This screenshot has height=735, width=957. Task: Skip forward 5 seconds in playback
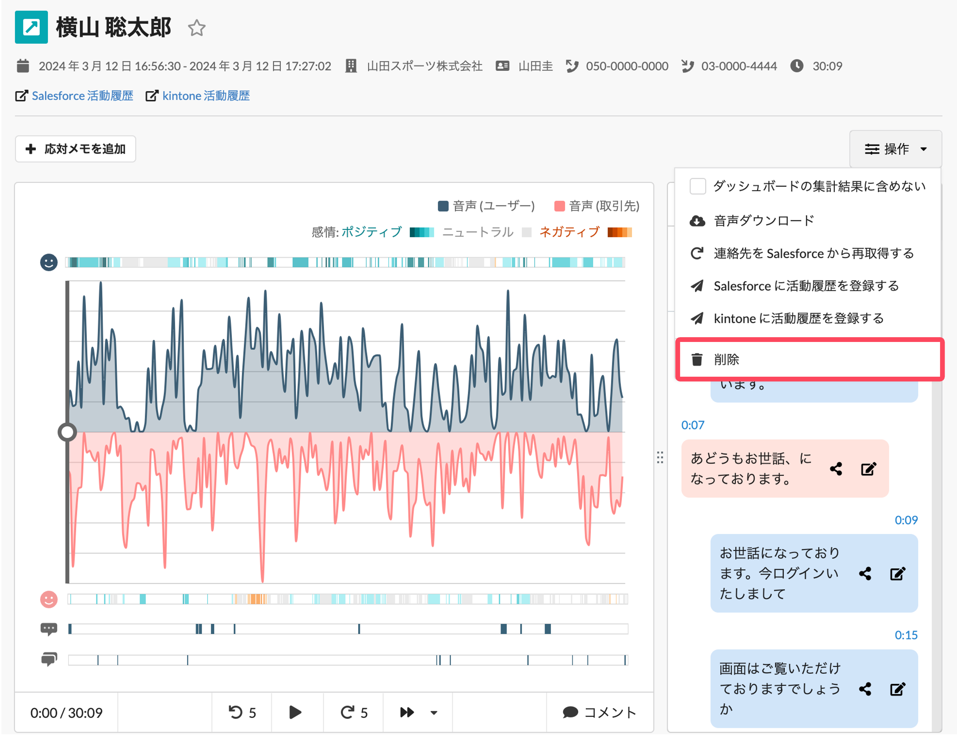pyautogui.click(x=354, y=712)
